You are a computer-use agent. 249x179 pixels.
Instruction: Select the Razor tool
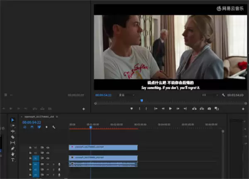(12, 137)
